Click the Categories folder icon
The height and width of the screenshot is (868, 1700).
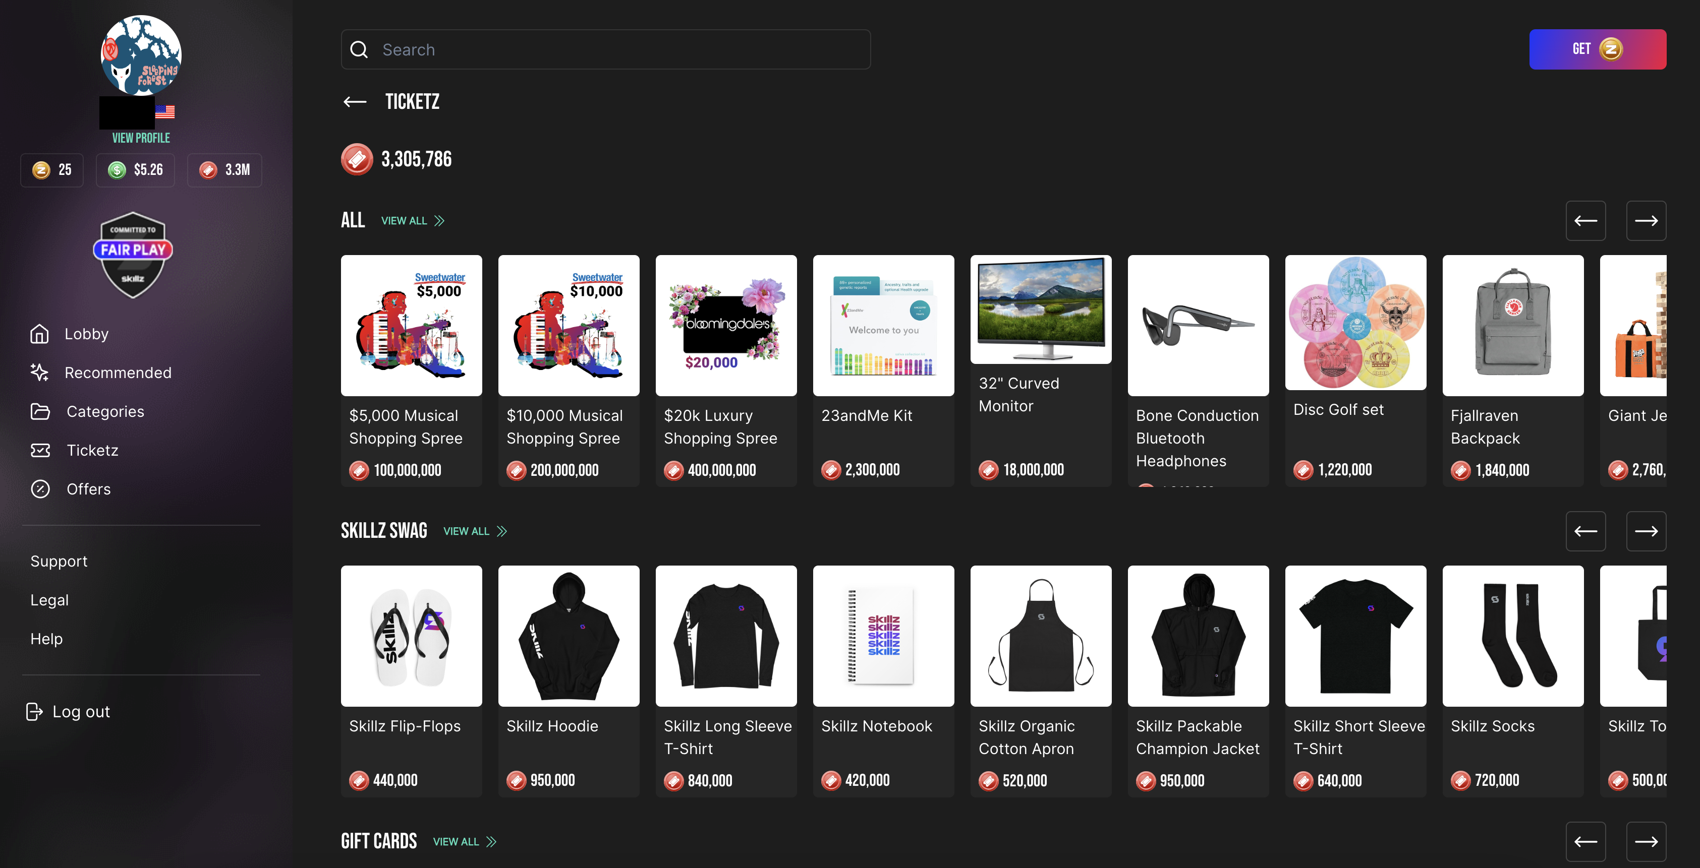(x=40, y=412)
